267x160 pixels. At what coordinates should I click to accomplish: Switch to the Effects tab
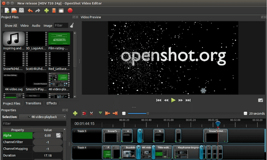pyautogui.click(x=51, y=103)
